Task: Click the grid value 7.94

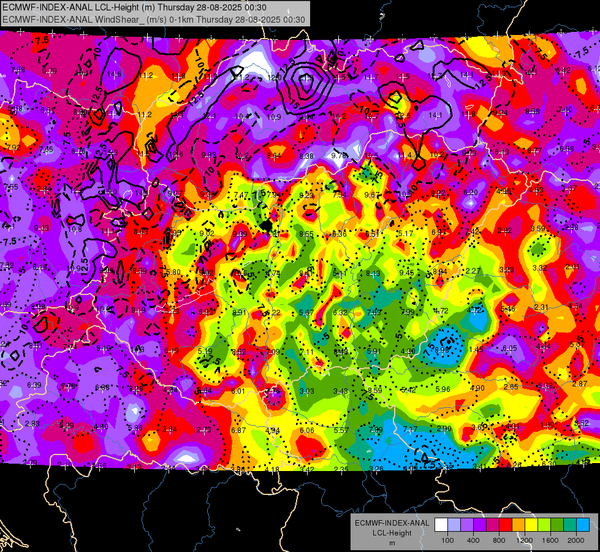Action: click(274, 194)
